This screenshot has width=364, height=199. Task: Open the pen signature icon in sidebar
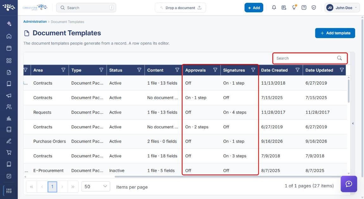click(9, 141)
